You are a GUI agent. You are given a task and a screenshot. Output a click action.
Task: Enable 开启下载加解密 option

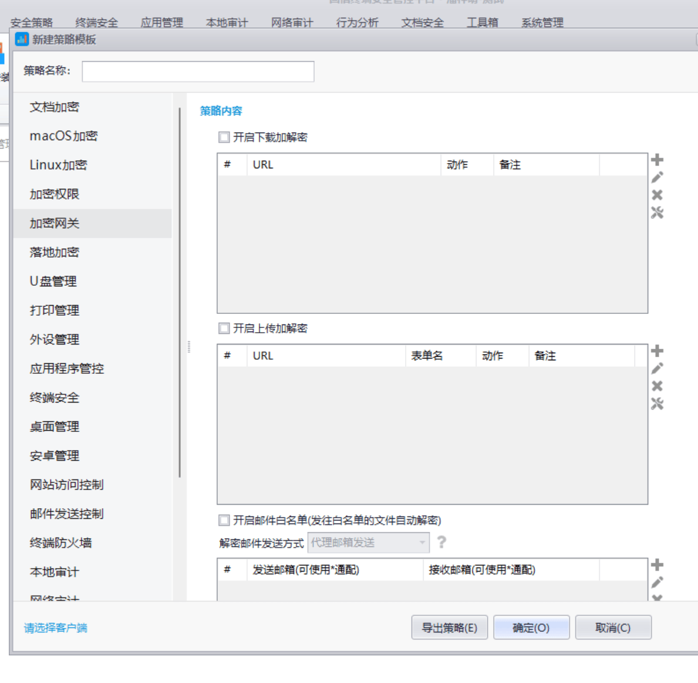224,137
